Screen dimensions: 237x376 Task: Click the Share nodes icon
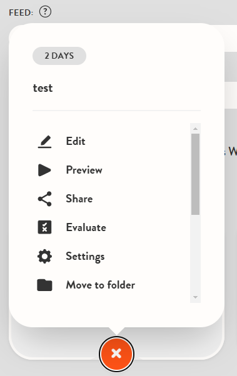[44, 199]
